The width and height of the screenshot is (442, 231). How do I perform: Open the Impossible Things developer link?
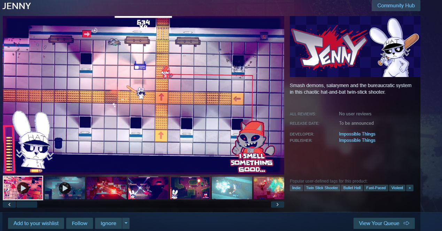[357, 134]
